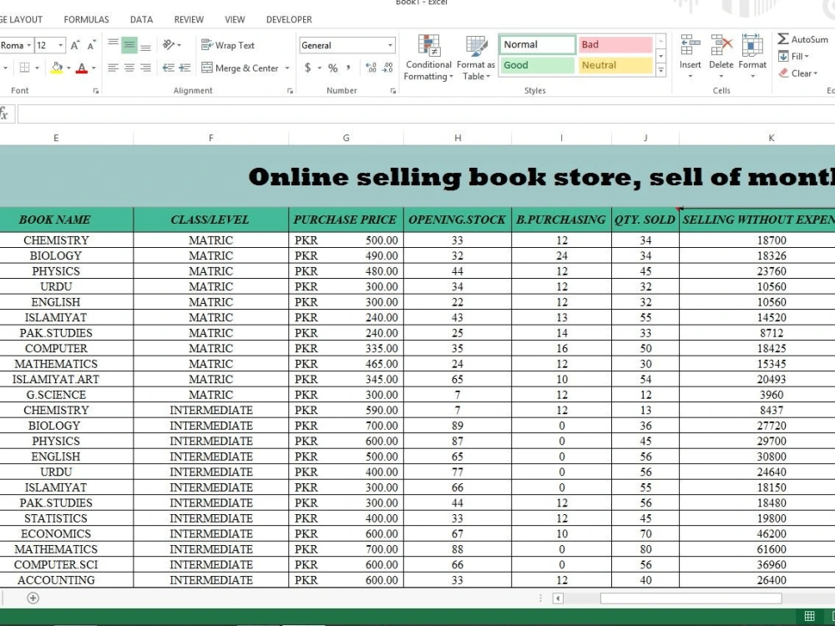Toggle middle align in Alignment group

(129, 45)
